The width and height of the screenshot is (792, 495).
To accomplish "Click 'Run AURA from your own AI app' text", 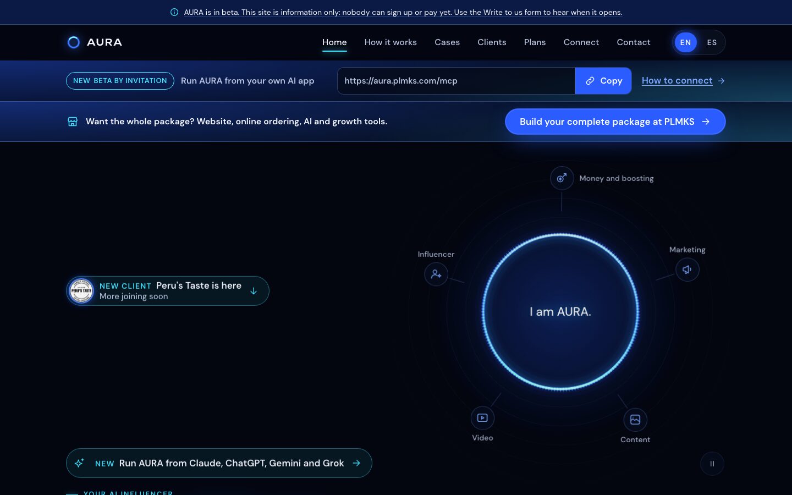I will click(x=248, y=81).
